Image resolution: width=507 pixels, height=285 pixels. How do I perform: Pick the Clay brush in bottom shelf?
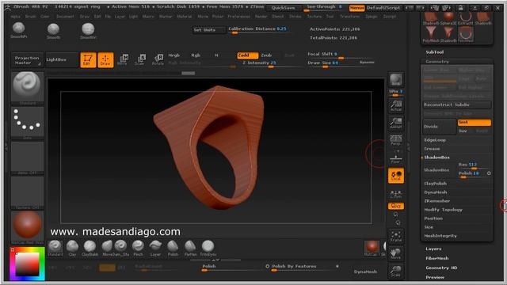72,248
